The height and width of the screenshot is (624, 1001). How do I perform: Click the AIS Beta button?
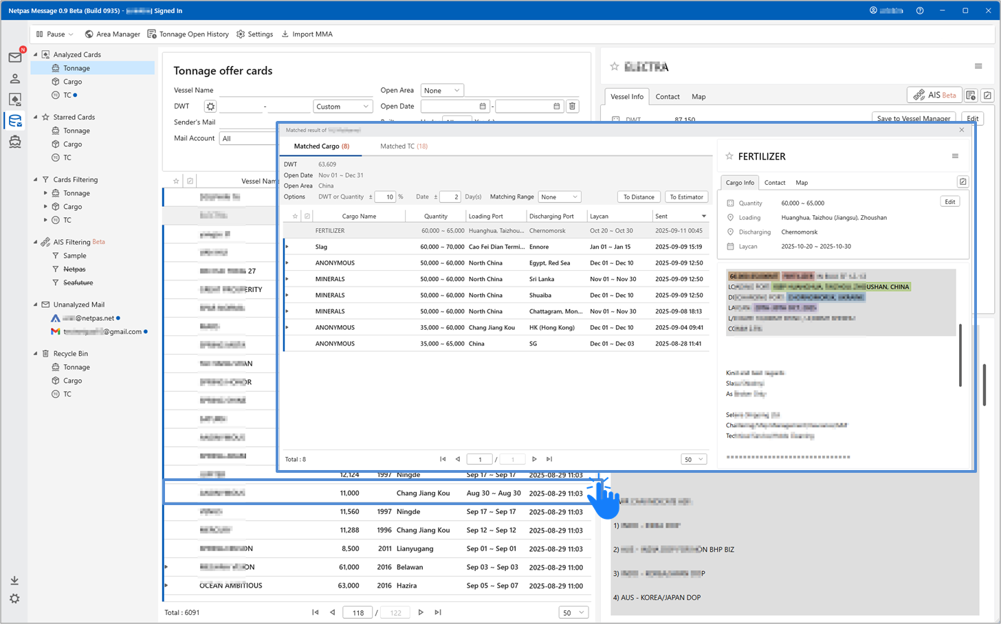coord(934,95)
